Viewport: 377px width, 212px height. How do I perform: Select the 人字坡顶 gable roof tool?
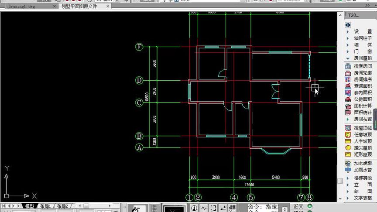(359, 141)
